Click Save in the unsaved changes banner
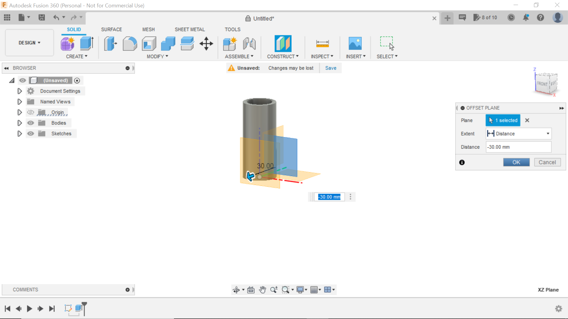This screenshot has height=319, width=568. (x=330, y=68)
